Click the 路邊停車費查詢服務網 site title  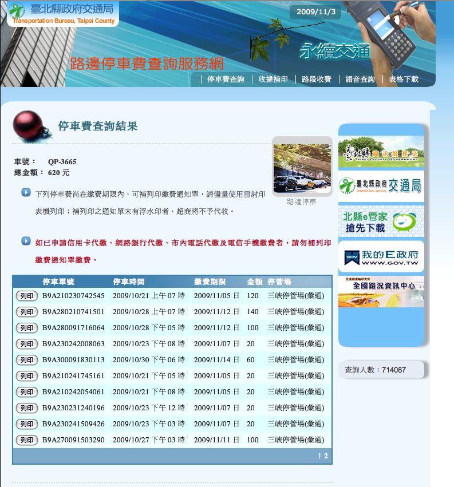tap(147, 64)
